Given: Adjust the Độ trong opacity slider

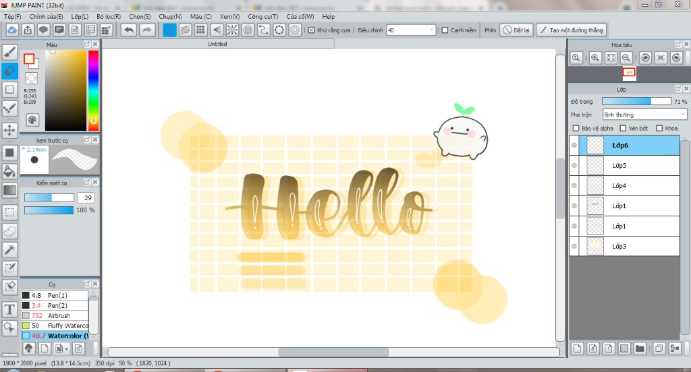Looking at the screenshot, I should click(636, 101).
